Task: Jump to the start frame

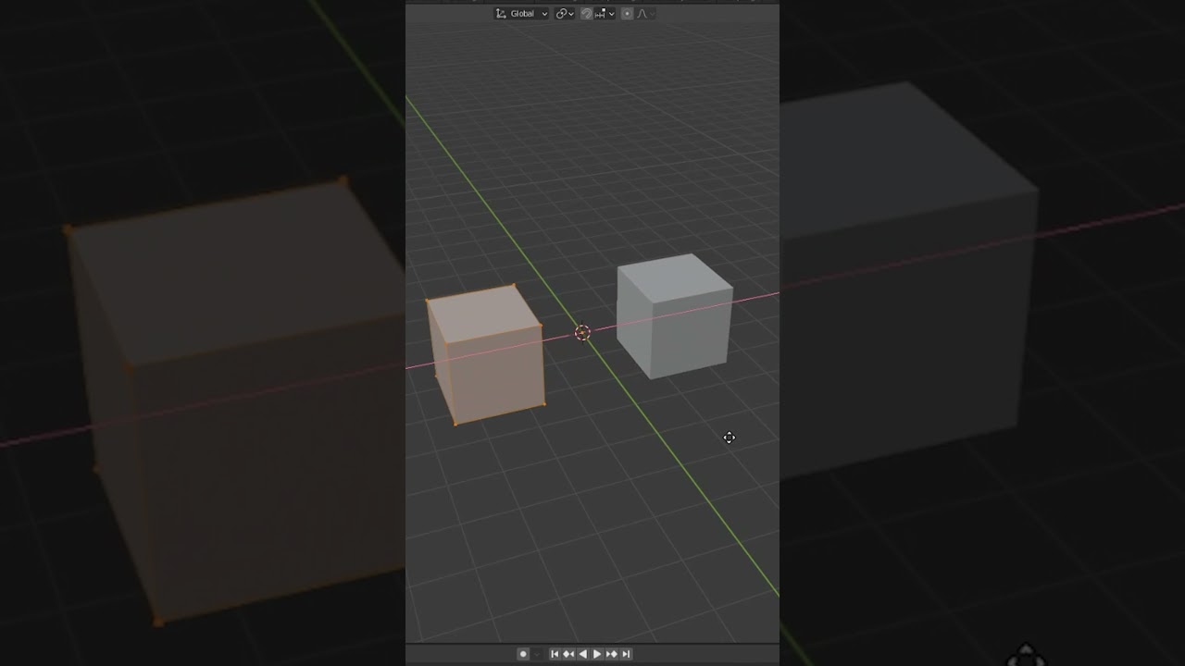Action: pyautogui.click(x=555, y=654)
